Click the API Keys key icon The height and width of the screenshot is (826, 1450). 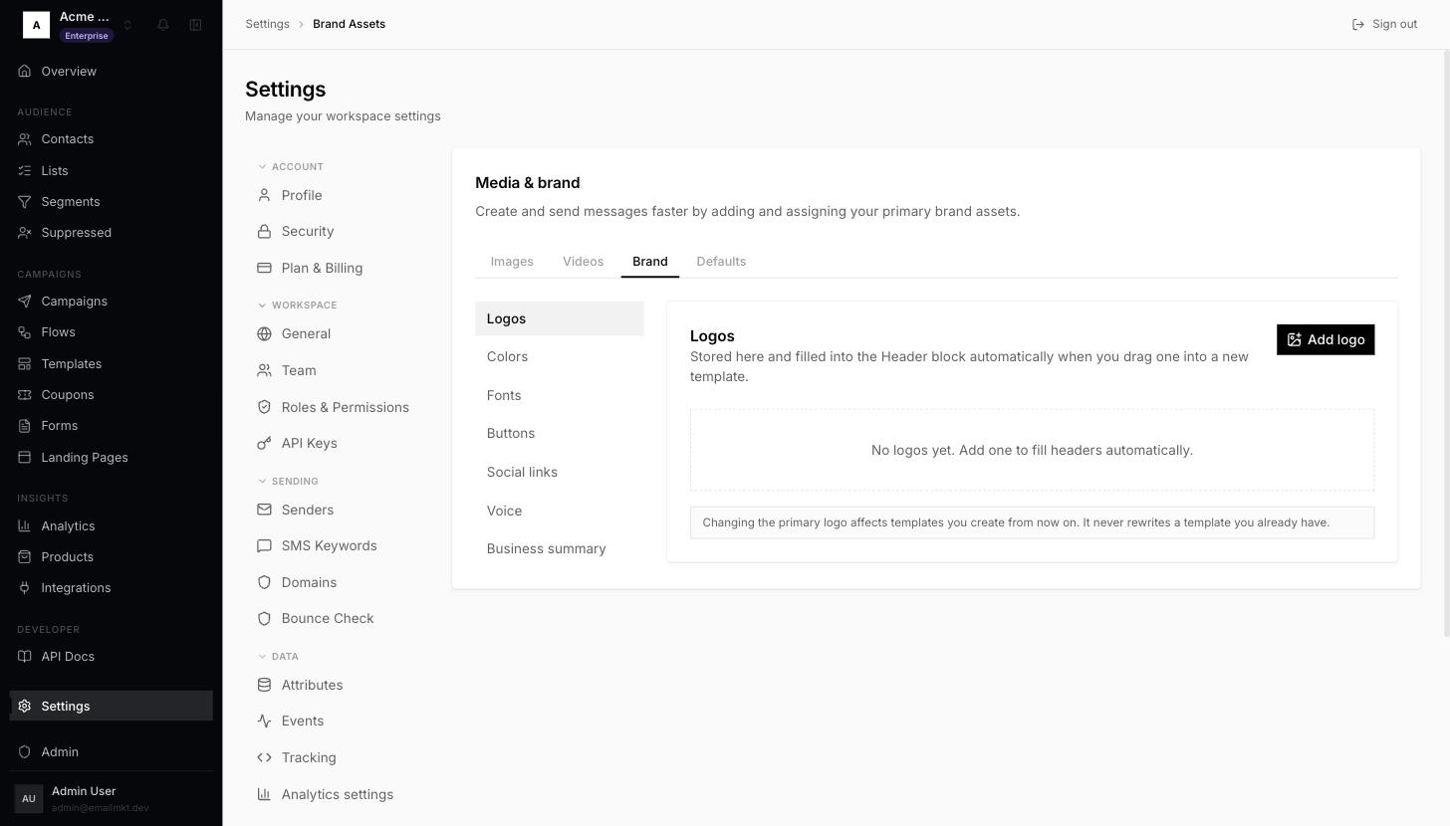click(264, 444)
